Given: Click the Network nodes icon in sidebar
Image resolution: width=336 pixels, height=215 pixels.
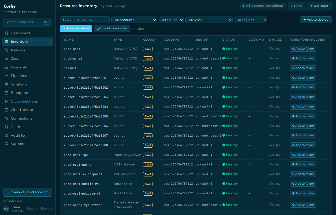Looking at the screenshot, I should (x=6, y=50).
